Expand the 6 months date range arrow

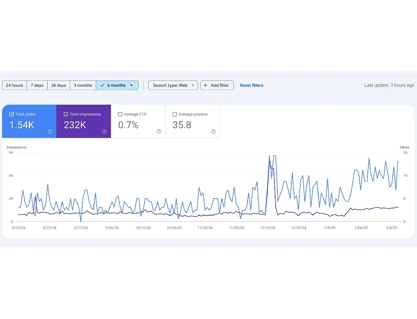[x=131, y=85]
